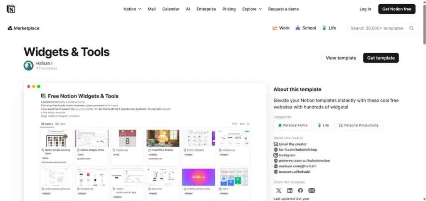Open the Enterprise menu item

click(x=206, y=9)
